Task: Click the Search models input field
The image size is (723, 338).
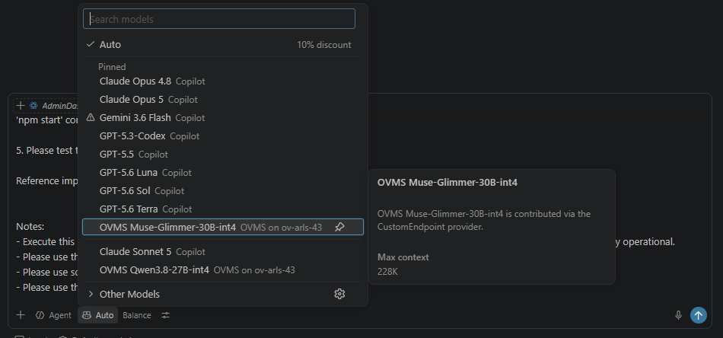Action: 219,19
